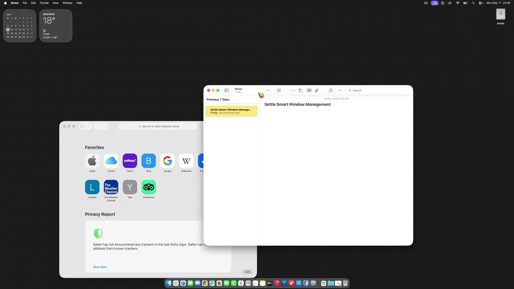Insert a checklist in Notes
This screenshot has width=514, height=289.
pos(301,90)
